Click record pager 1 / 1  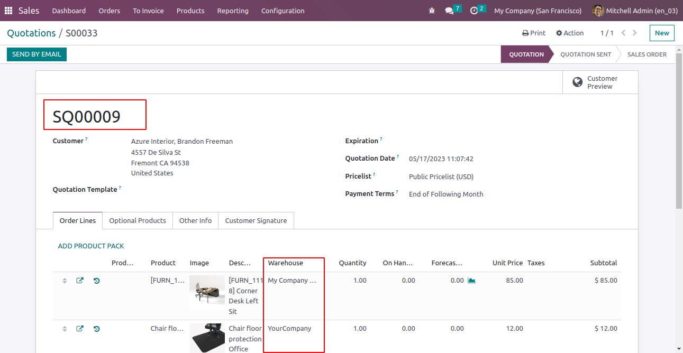click(607, 33)
